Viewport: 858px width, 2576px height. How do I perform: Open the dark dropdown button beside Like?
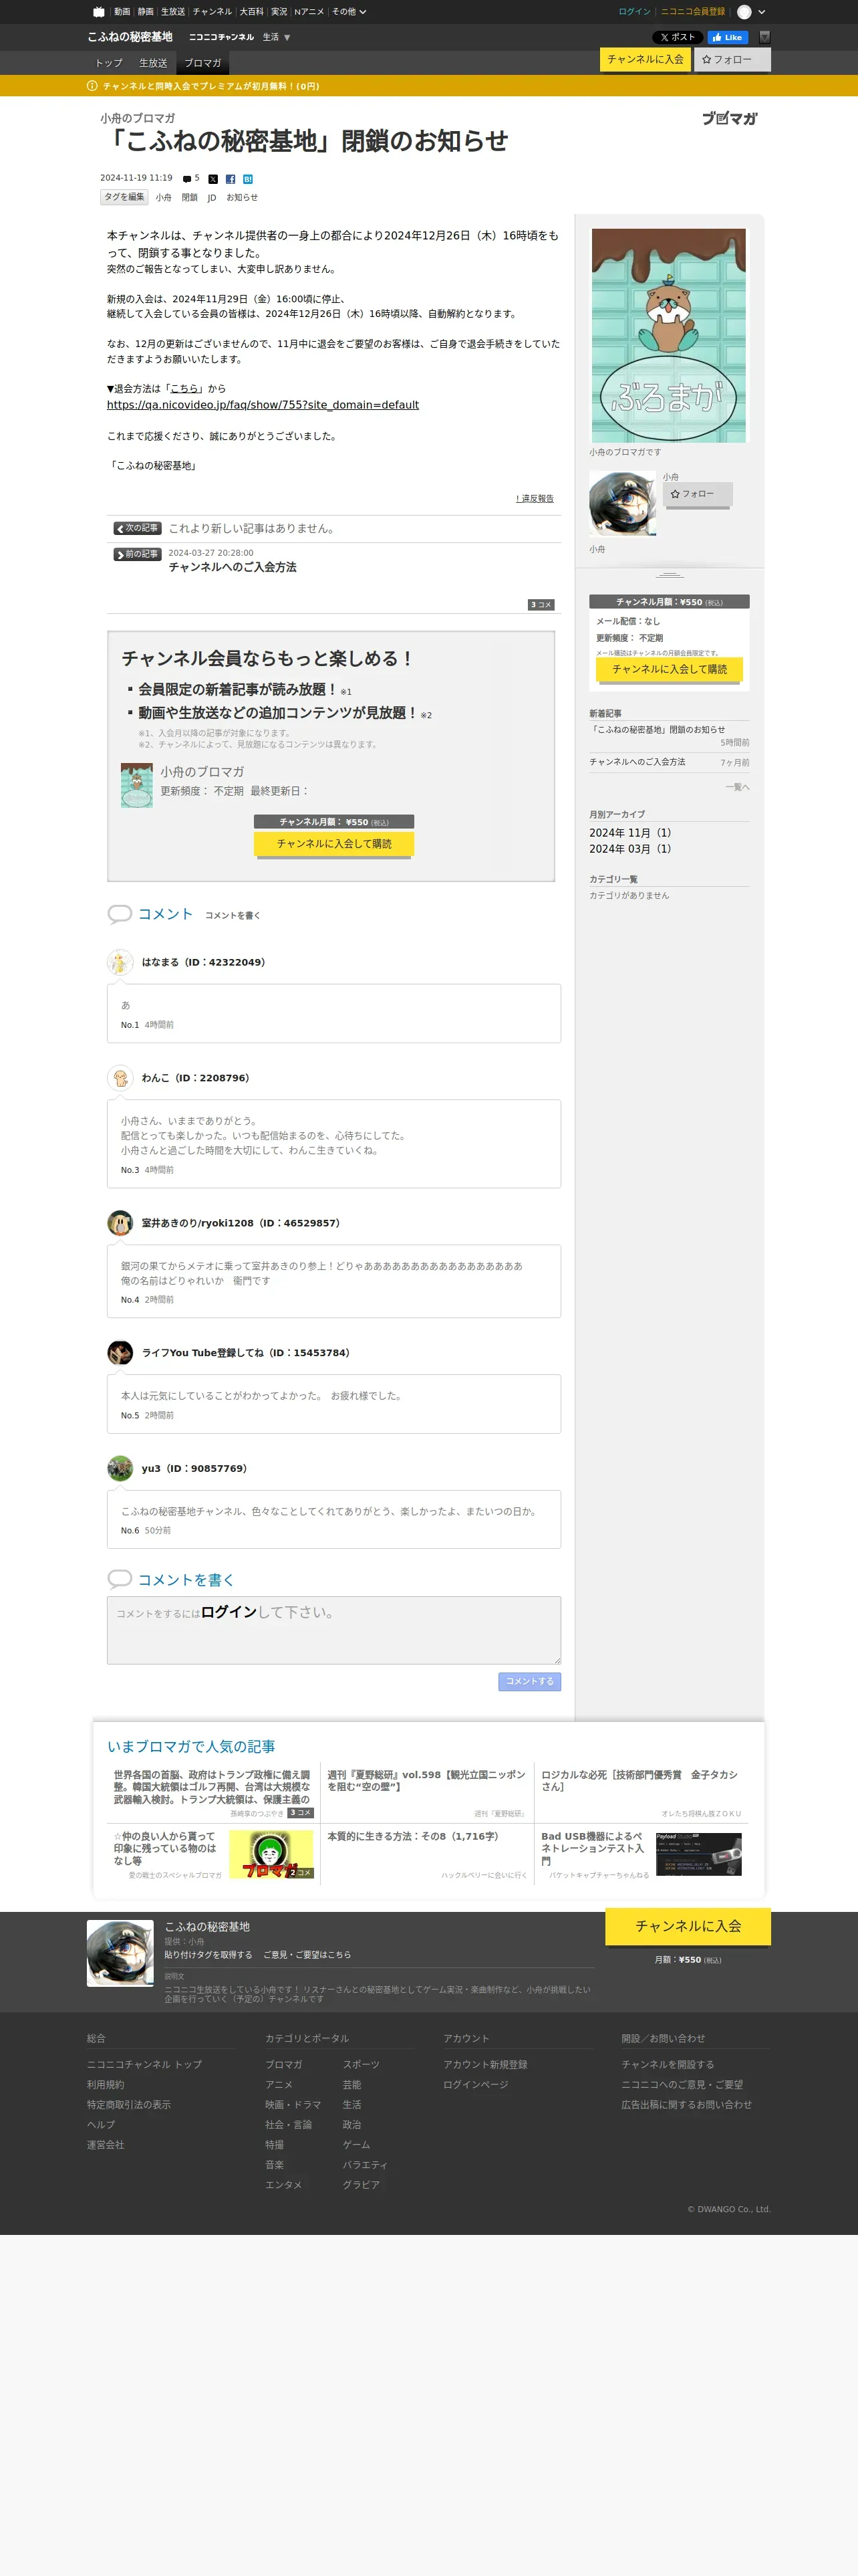[x=765, y=37]
